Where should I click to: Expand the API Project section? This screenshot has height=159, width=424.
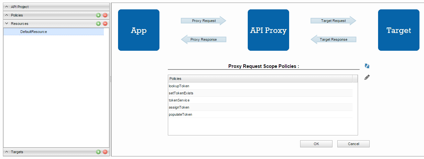[6, 7]
